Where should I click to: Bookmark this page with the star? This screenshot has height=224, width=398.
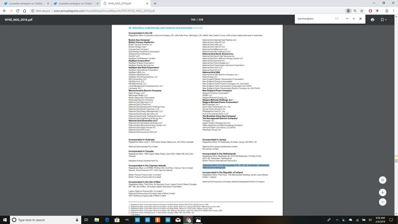coord(362,10)
